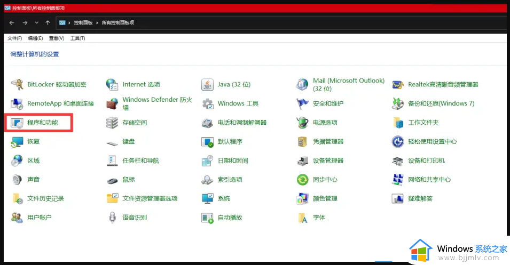Open Windows 工具 gear icon
The image size is (510, 265).
click(x=208, y=103)
